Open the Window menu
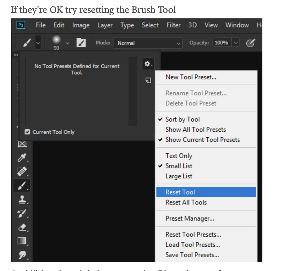This screenshot has width=294, height=271. [x=237, y=25]
